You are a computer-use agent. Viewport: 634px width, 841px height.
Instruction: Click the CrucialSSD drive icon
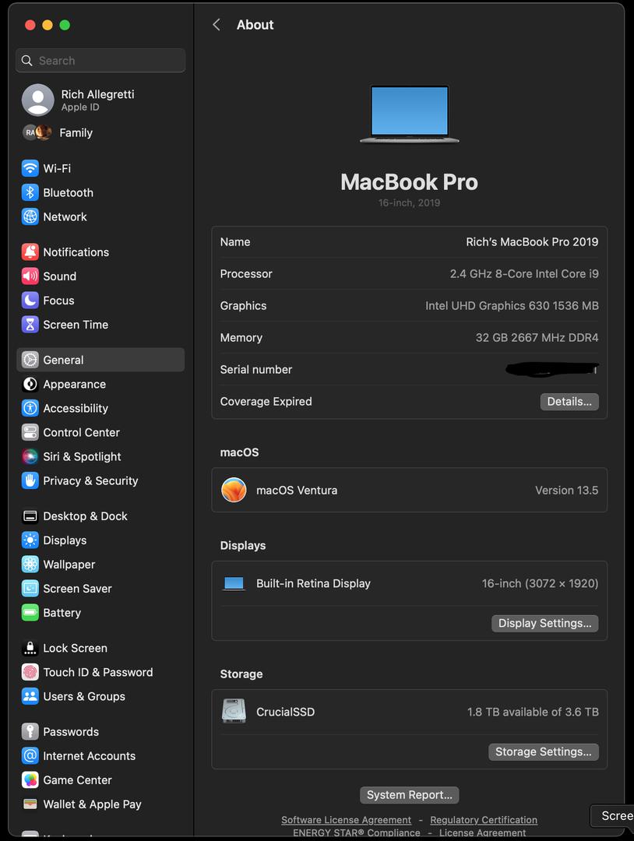[234, 711]
